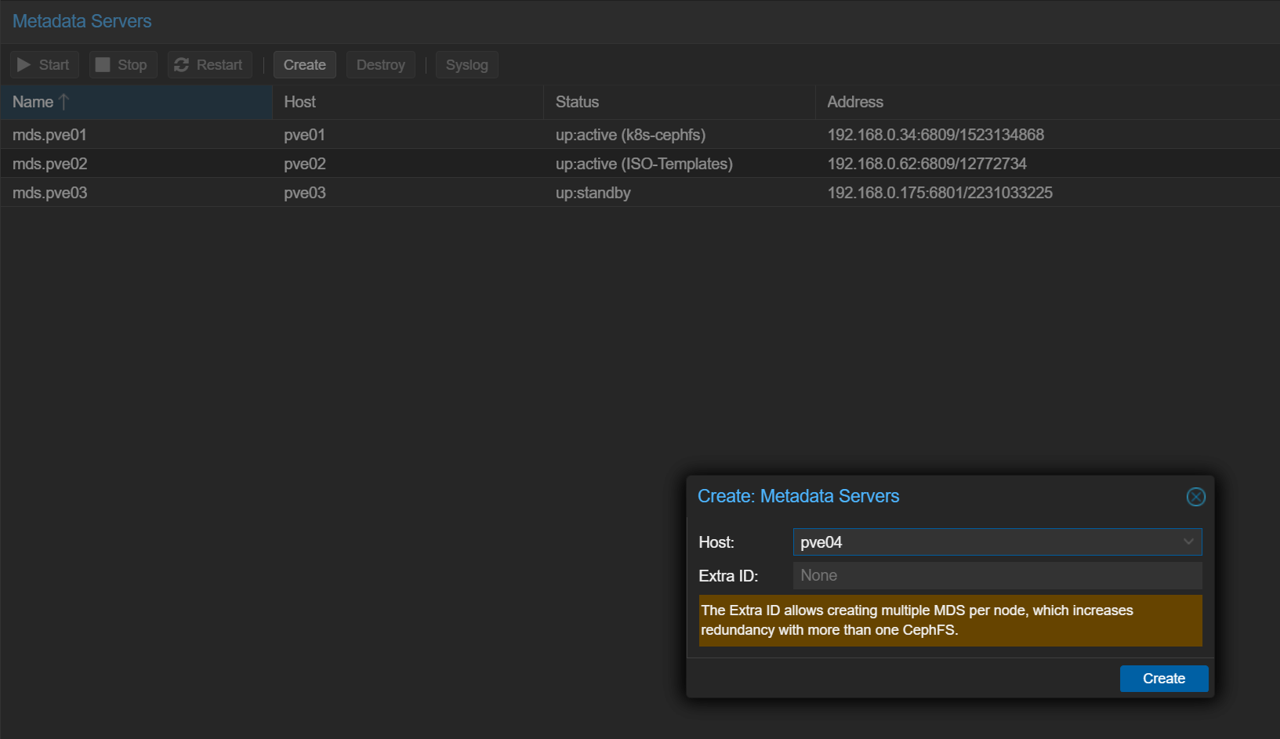
Task: Close the Create Metadata Servers dialog
Action: (x=1195, y=497)
